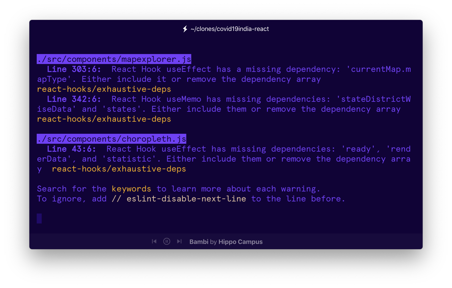Click the keywords text in the search hint
452x288 pixels.
(x=131, y=189)
